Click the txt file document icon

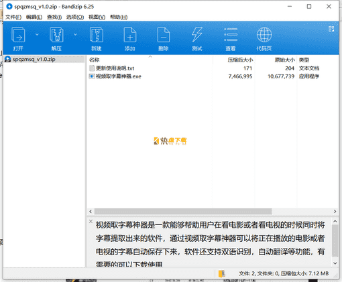pyautogui.click(x=92, y=68)
